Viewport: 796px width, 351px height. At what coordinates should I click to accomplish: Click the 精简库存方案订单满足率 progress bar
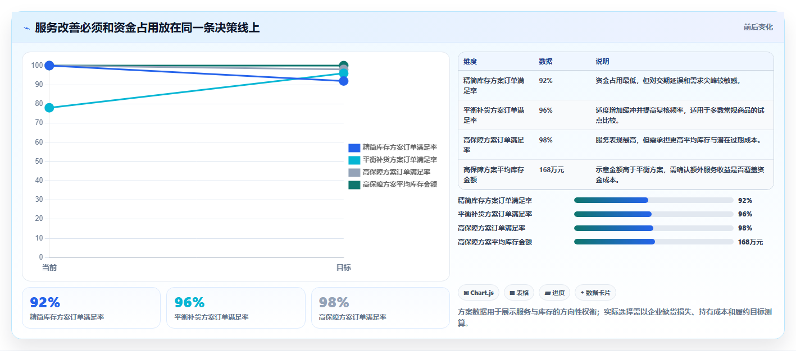pos(653,200)
